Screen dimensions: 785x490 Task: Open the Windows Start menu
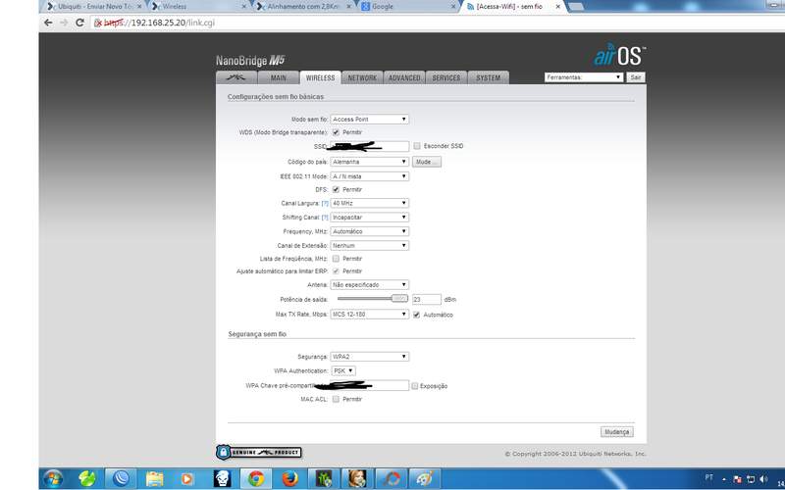[53, 479]
